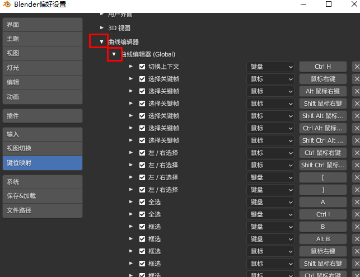Viewport: 360px width, 277px height.
Task: Click the [ key shortcut button
Action: coord(323,177)
